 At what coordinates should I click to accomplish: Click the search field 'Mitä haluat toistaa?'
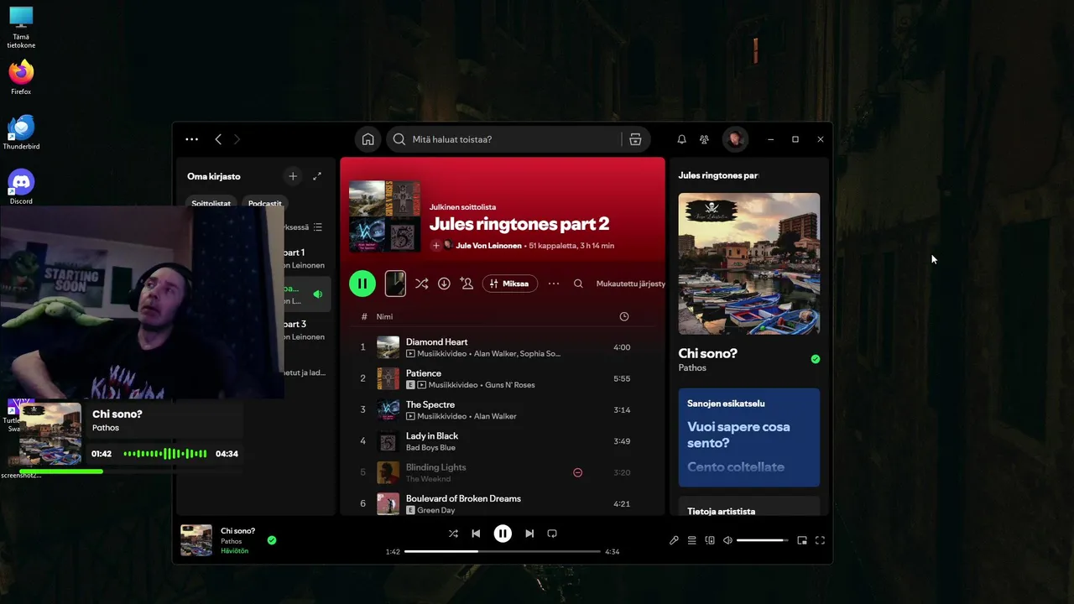pos(506,139)
